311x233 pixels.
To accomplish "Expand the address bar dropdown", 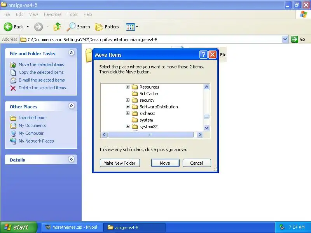I will [285, 39].
